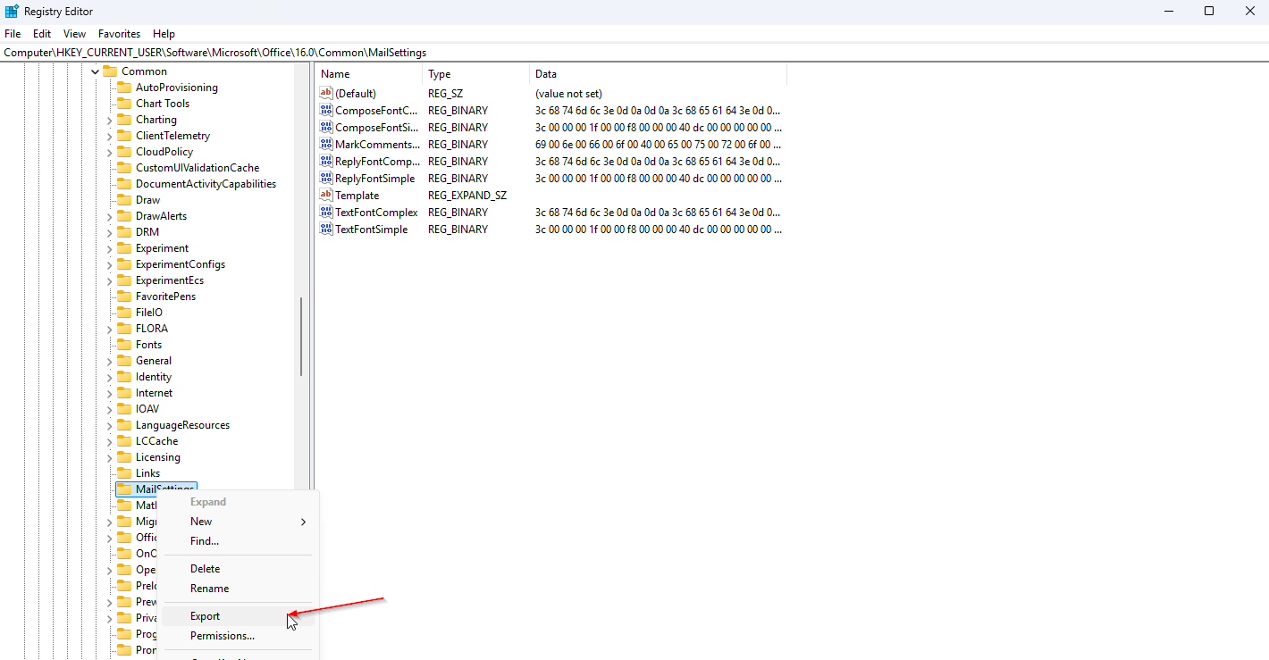Open the Favorites menu

click(x=119, y=34)
